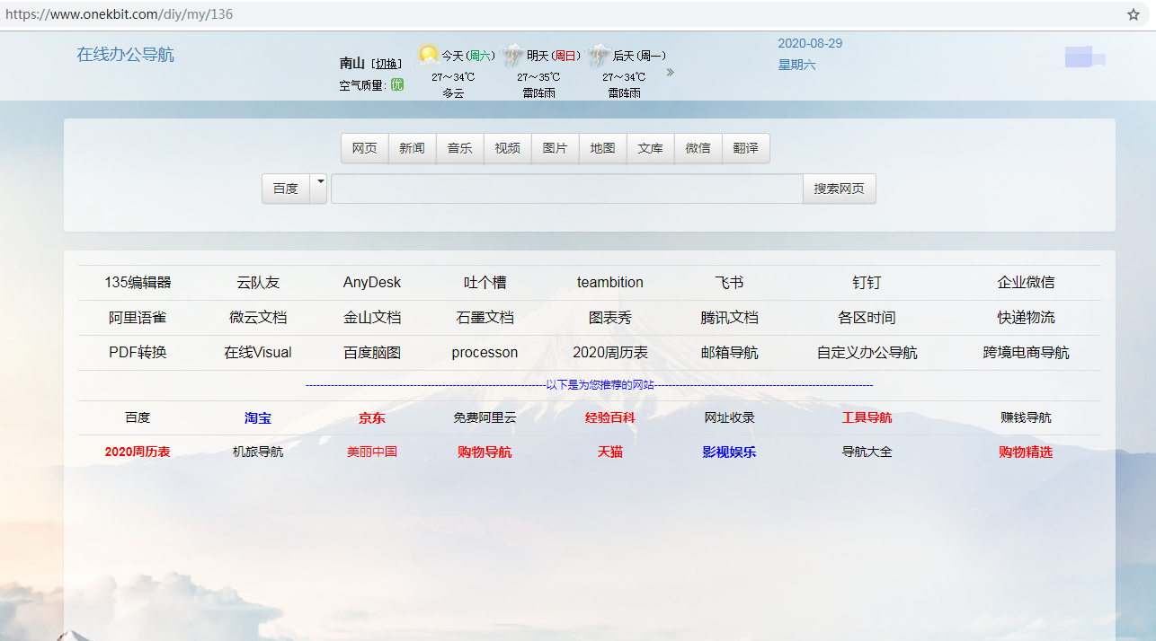Click the bookmark star icon in address bar
This screenshot has width=1156, height=641.
click(1133, 14)
